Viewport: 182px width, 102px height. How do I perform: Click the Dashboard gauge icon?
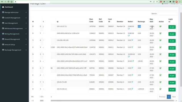coord(3,7)
